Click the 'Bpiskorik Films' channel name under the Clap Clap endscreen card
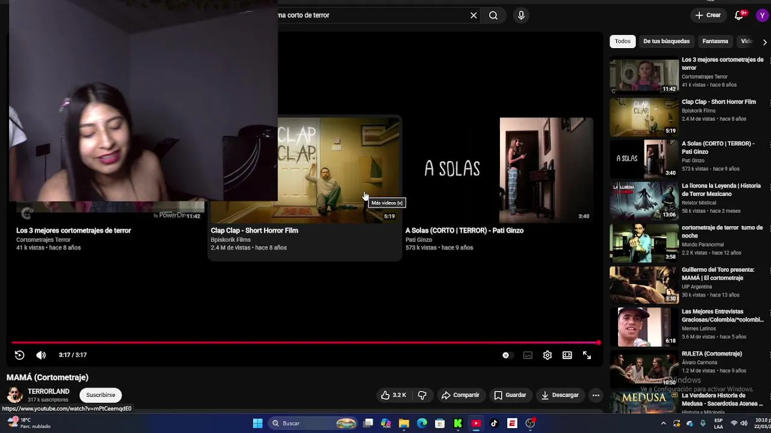The height and width of the screenshot is (433, 771). click(231, 239)
